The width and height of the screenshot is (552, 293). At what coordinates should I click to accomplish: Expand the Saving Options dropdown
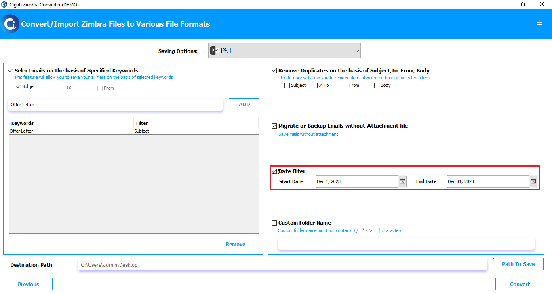pos(284,51)
